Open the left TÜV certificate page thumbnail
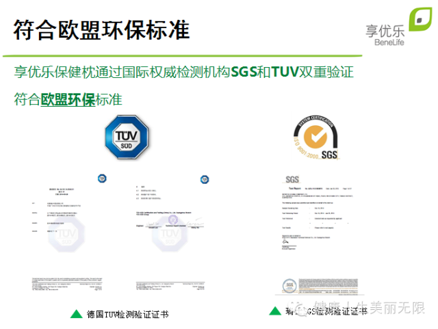This screenshot has height=329, width=438. [67, 233]
